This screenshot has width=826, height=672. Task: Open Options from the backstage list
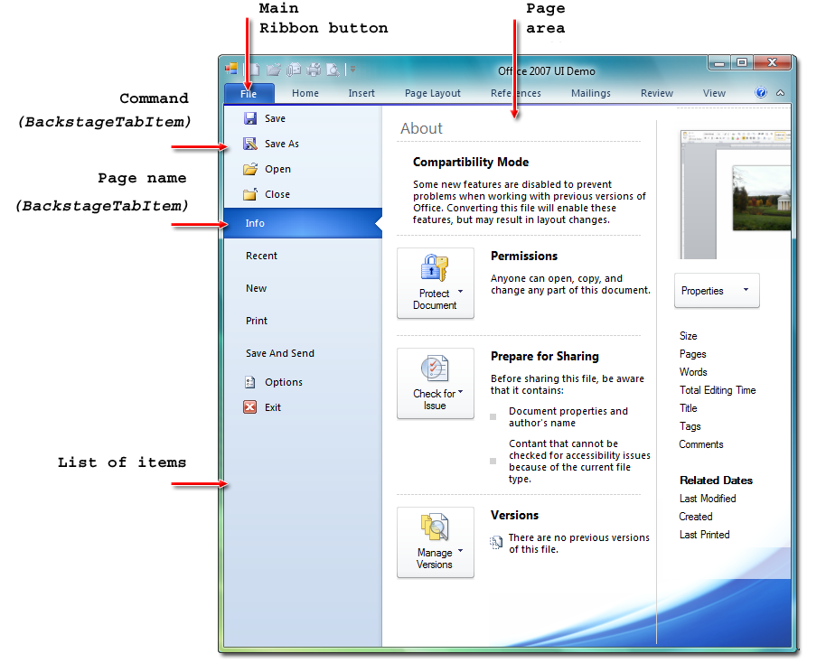tap(283, 382)
